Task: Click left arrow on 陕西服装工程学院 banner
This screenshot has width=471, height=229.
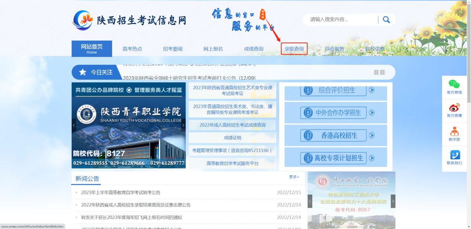Action: pyautogui.click(x=310, y=201)
